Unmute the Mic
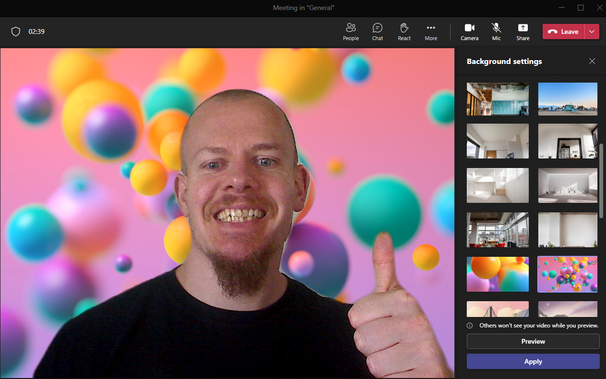This screenshot has height=379, width=606. [496, 32]
